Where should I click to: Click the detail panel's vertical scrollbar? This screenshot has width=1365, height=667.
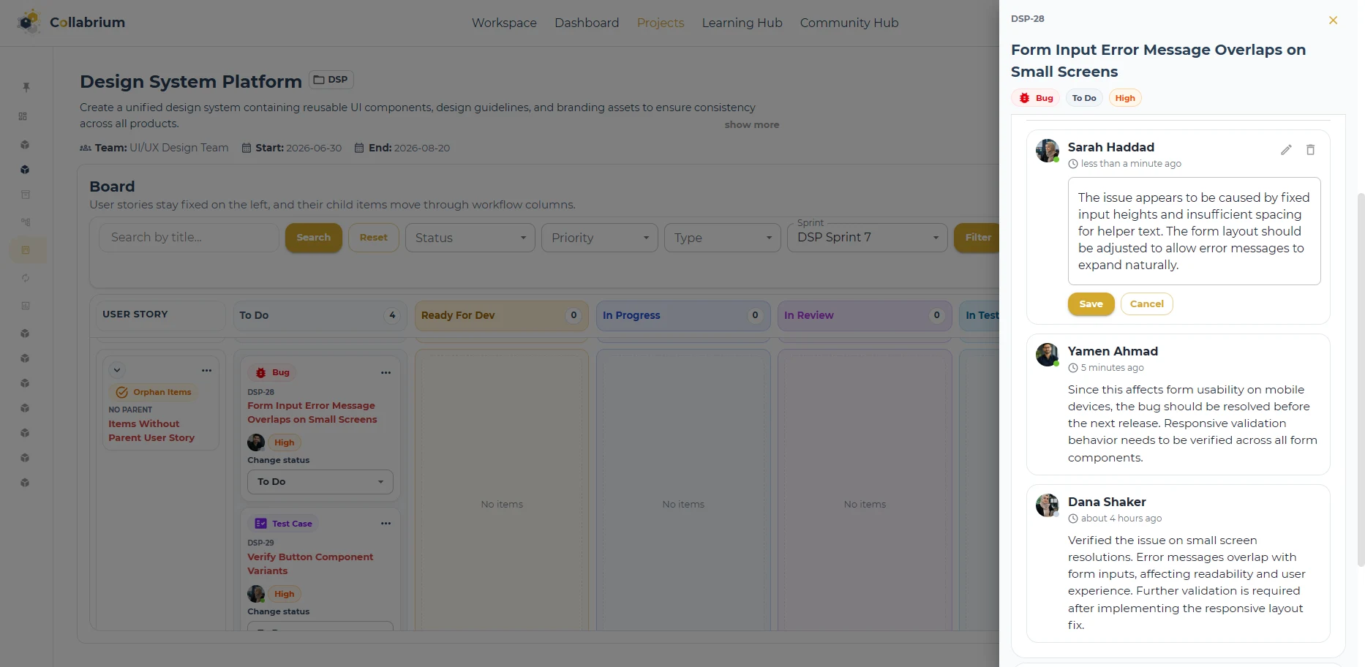tap(1361, 380)
